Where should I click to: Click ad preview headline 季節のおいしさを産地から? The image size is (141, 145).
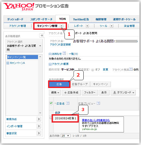pyautogui.click(x=96, y=120)
